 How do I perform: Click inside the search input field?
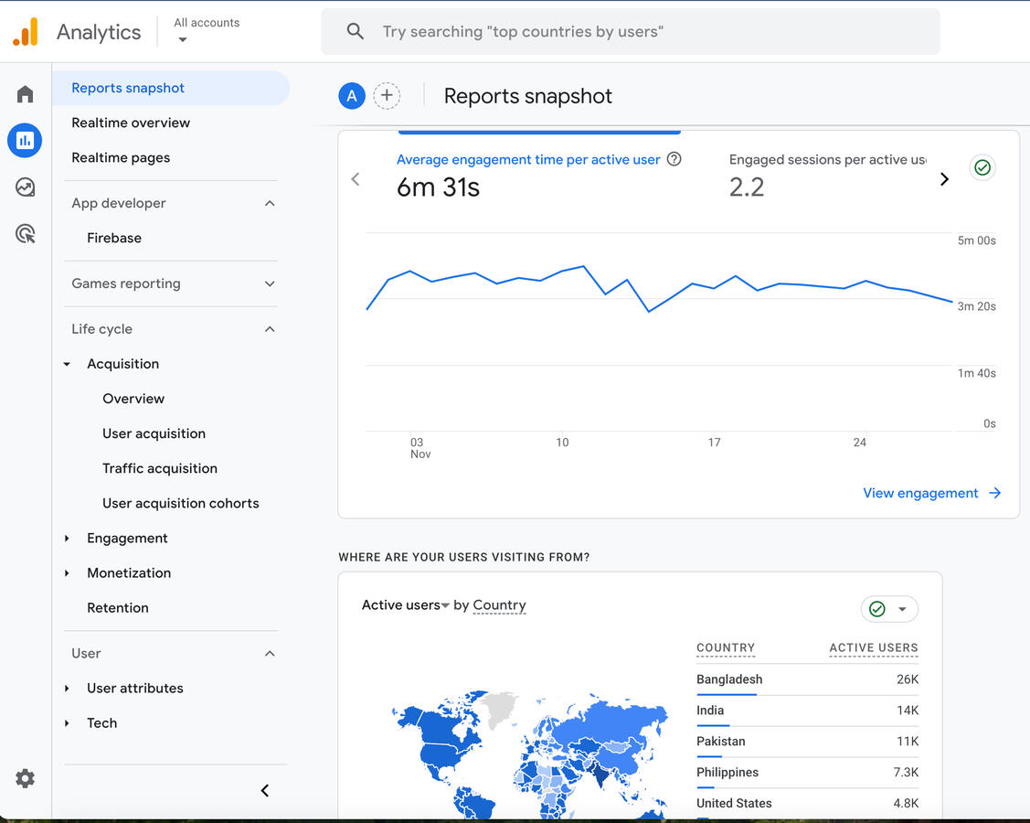tap(631, 31)
